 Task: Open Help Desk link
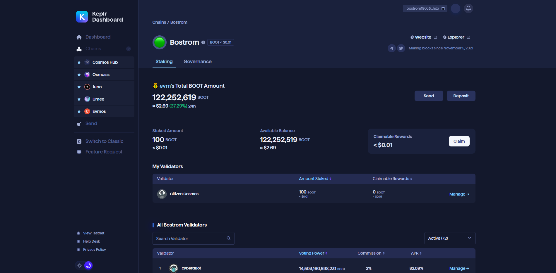tap(92, 241)
